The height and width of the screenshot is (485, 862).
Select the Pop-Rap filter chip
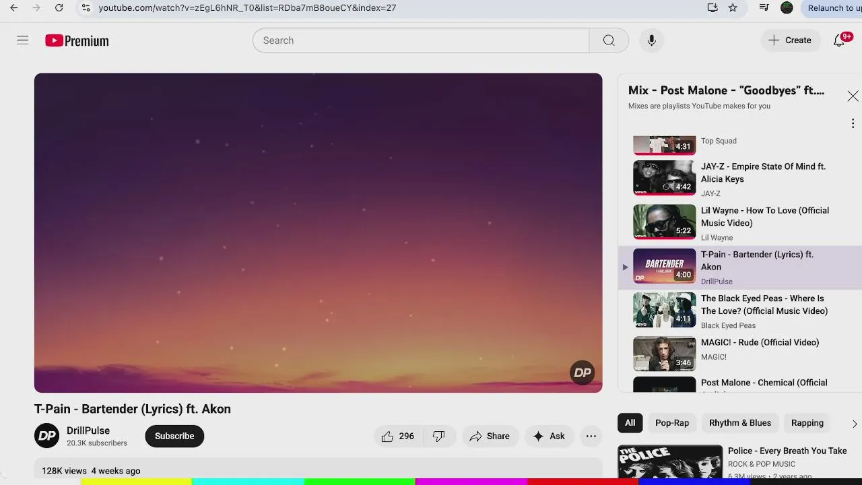(672, 423)
